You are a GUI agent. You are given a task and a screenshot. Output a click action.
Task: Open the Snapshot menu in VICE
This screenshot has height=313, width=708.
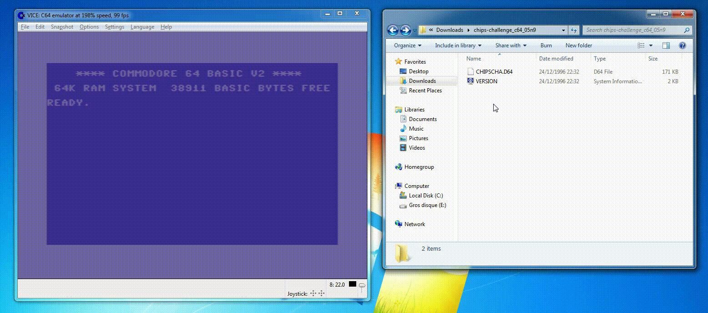pyautogui.click(x=62, y=27)
